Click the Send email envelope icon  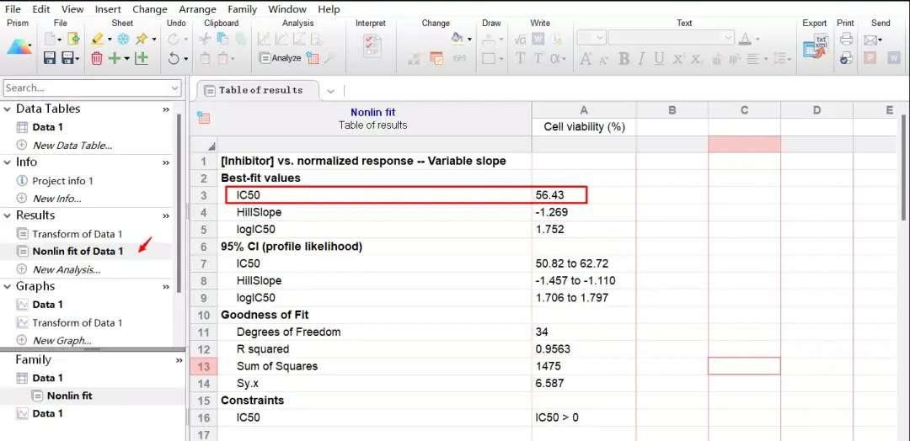click(870, 40)
